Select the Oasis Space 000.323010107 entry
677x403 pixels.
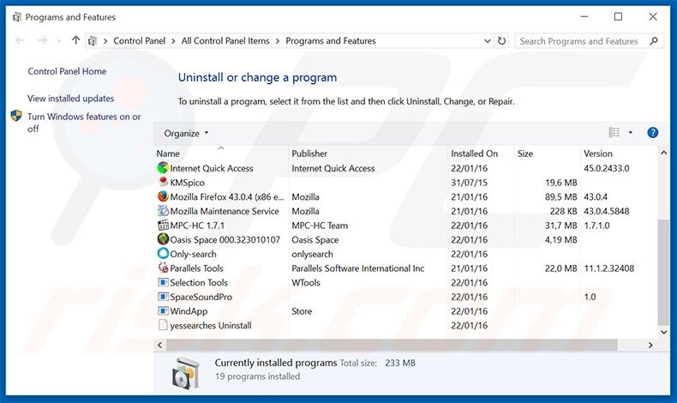point(225,239)
